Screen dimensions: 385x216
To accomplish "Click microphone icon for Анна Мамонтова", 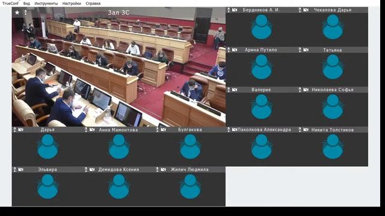I will [86, 130].
